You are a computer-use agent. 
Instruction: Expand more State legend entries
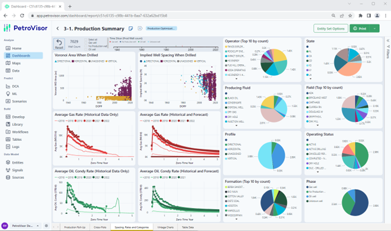pyautogui.click(x=311, y=79)
